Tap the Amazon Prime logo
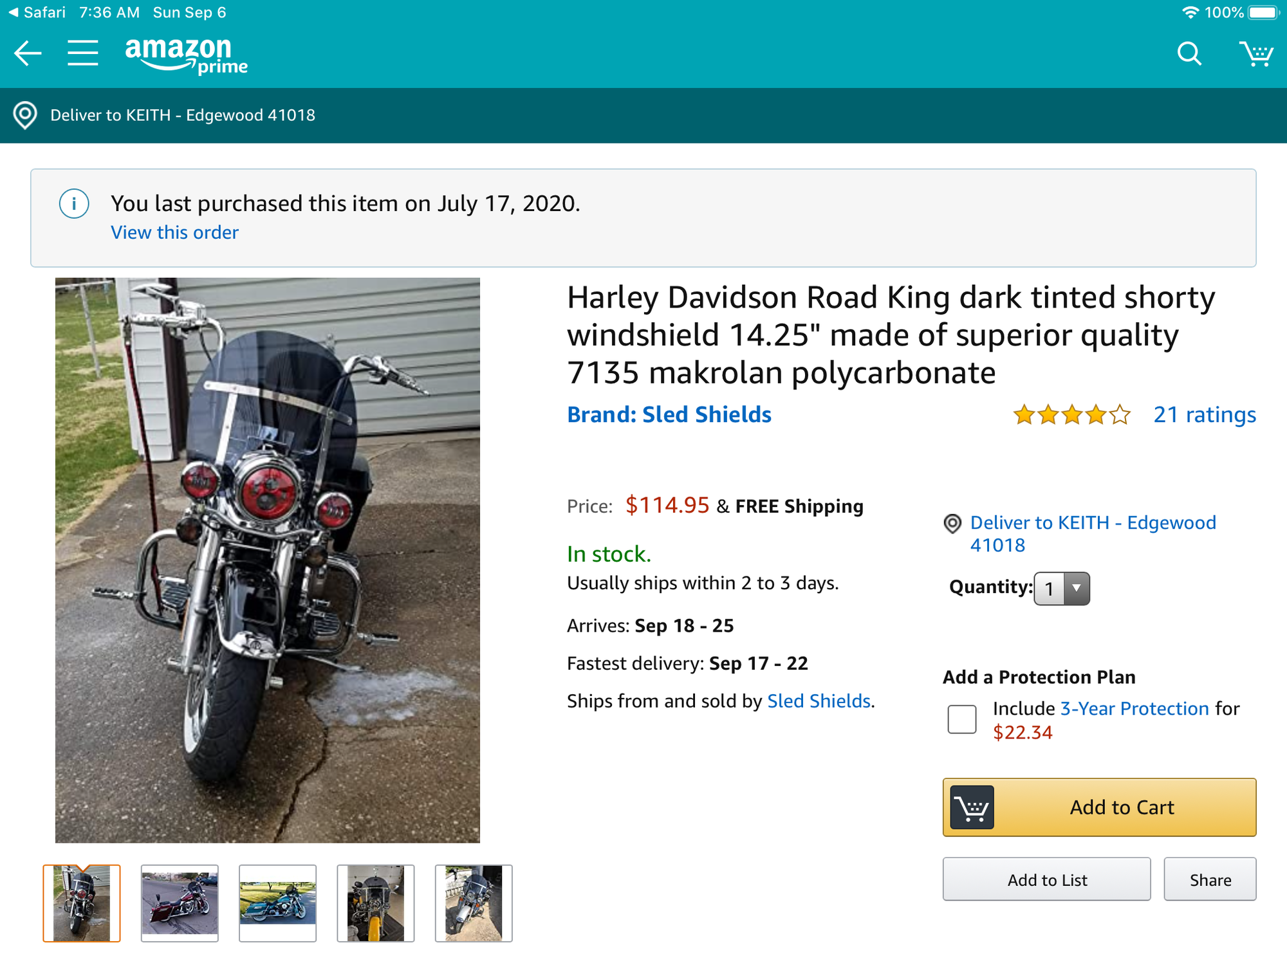This screenshot has height=965, width=1287. pyautogui.click(x=186, y=55)
